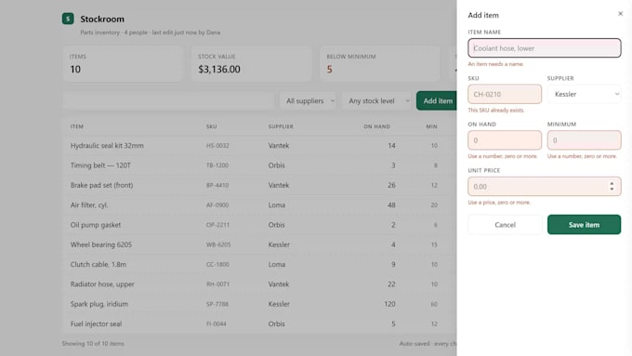Click the On Hand quantity field
This screenshot has height=356, width=632.
coord(505,140)
